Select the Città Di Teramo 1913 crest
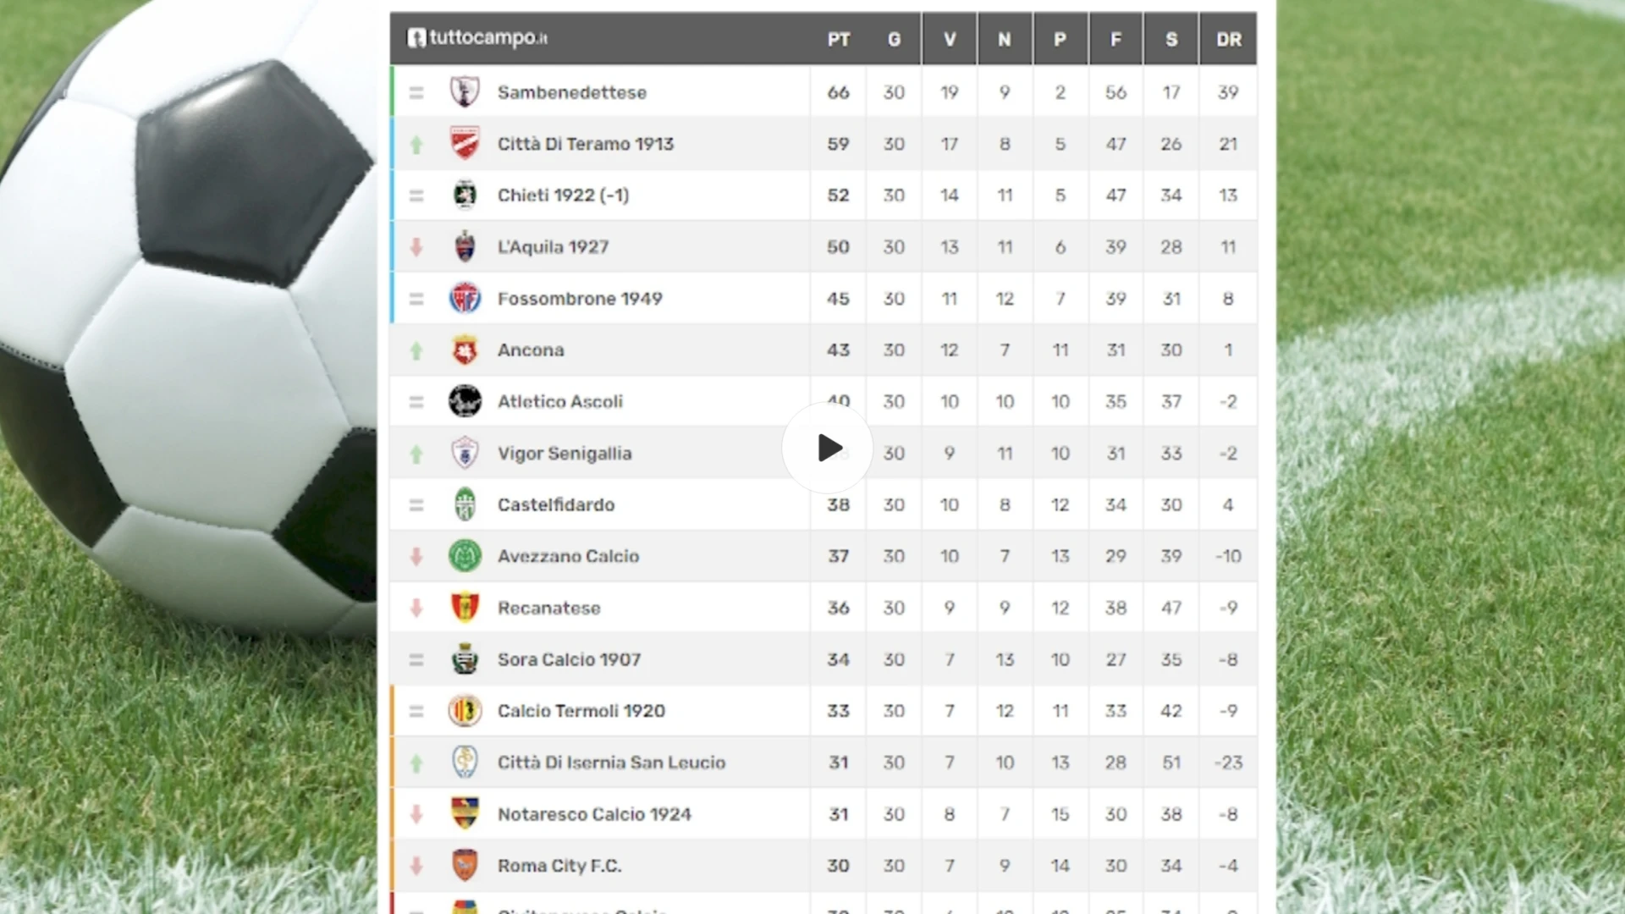1625x914 pixels. tap(465, 143)
